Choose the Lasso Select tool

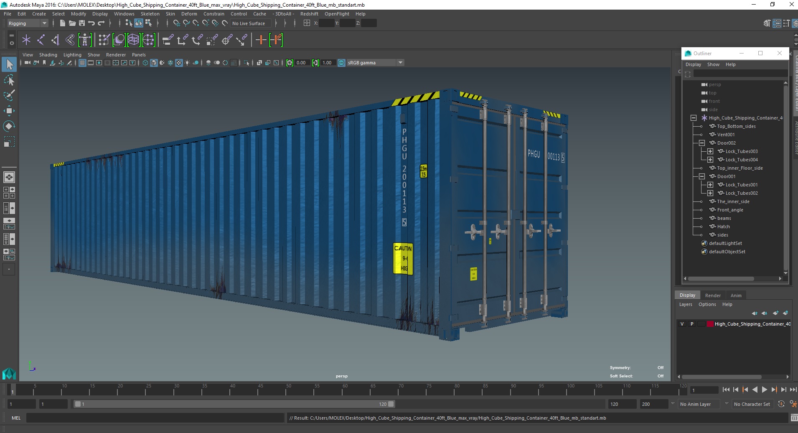(x=9, y=80)
